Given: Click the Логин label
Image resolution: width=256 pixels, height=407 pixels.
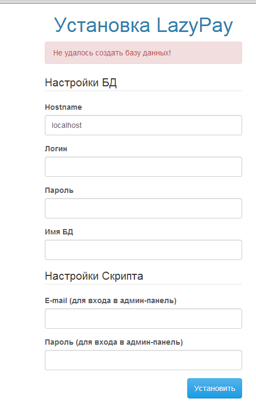Looking at the screenshot, I should pos(56,149).
